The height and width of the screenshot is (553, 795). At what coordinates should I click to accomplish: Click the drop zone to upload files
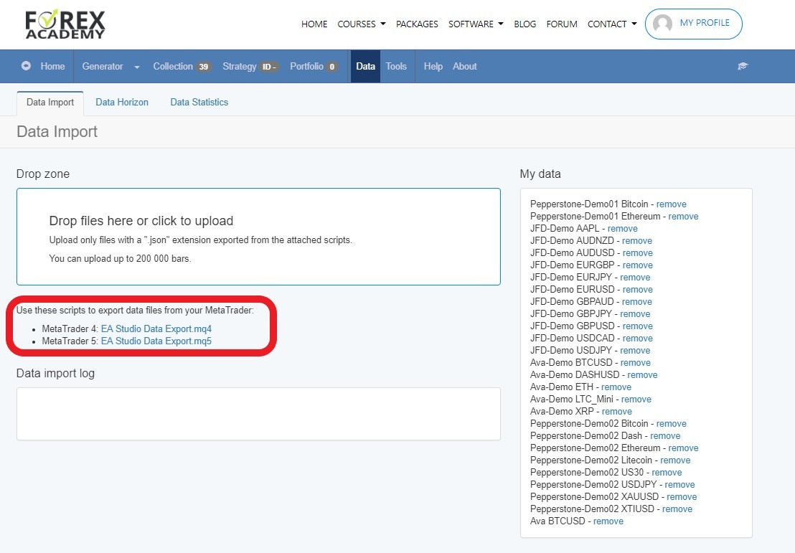pyautogui.click(x=258, y=237)
